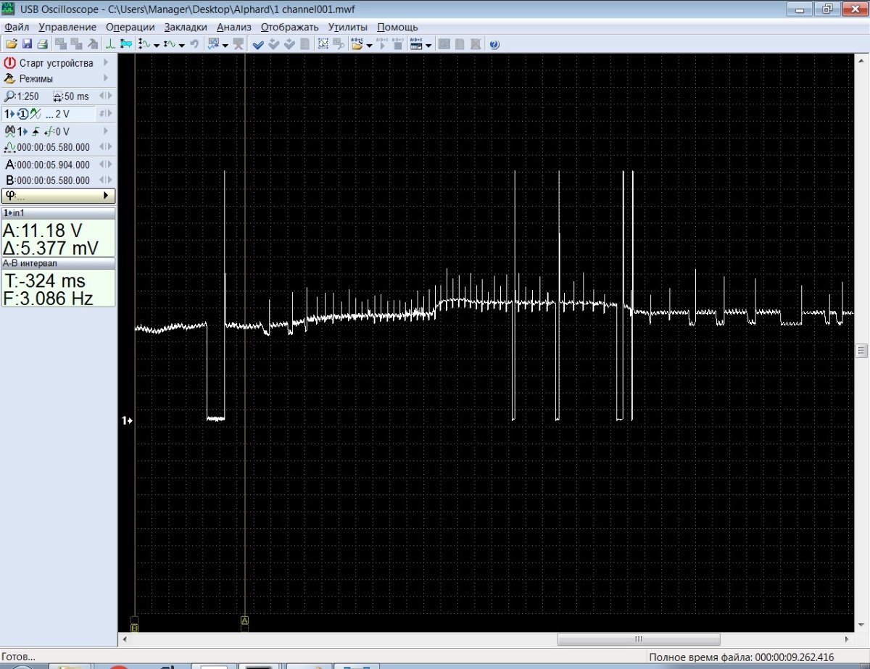Image resolution: width=870 pixels, height=669 pixels.
Task: Click the A-B-C table panel icon
Action: pos(416,44)
